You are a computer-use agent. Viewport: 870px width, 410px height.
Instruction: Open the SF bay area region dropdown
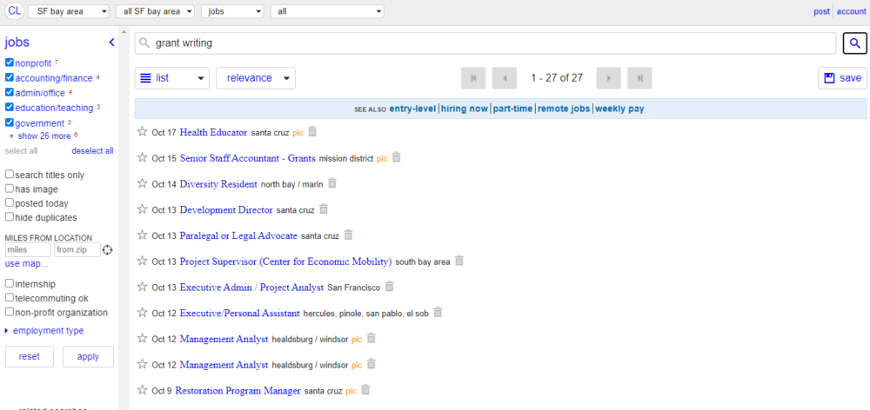point(69,11)
